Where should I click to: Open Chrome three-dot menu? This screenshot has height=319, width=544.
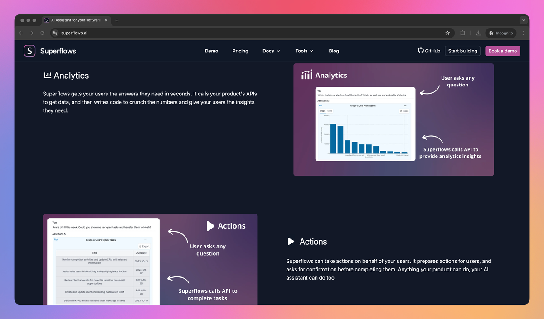coord(523,33)
